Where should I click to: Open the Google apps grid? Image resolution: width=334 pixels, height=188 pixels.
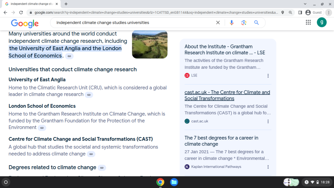click(308, 22)
